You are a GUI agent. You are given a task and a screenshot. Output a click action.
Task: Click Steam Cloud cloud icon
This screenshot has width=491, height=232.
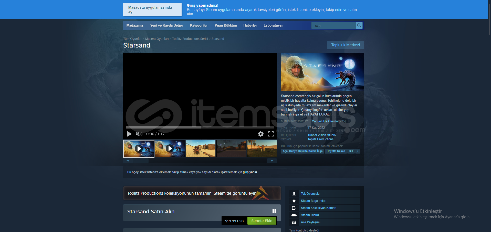294,215
